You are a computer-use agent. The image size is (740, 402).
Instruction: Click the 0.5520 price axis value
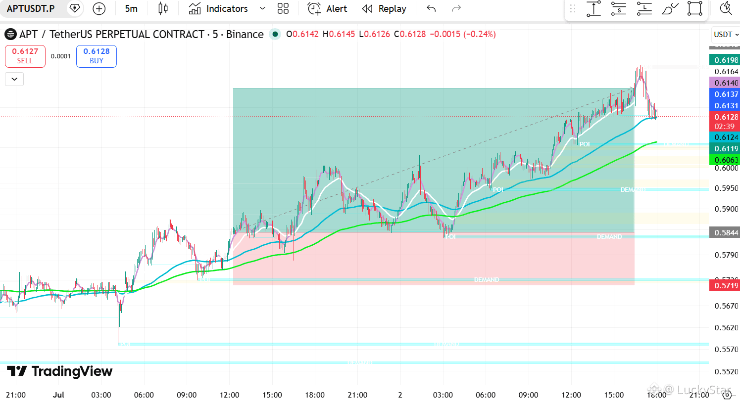[726, 371]
